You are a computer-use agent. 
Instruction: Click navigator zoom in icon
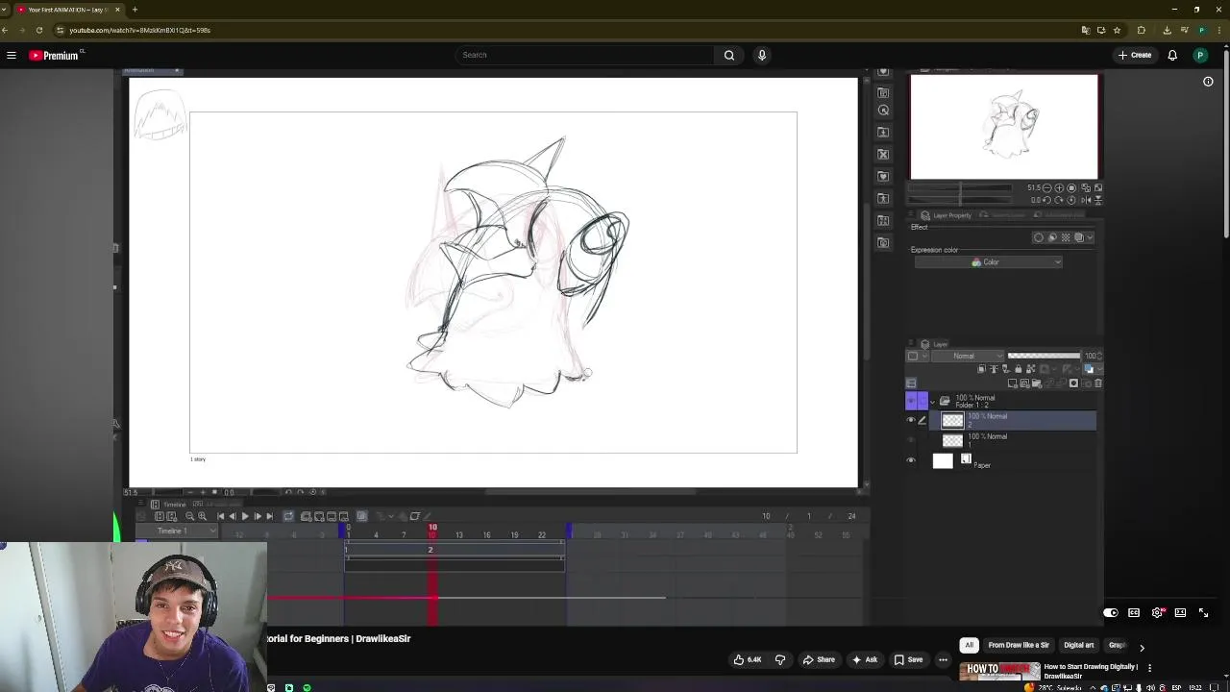(1060, 188)
